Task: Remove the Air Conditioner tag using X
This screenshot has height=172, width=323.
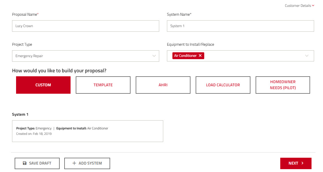Action: tap(200, 56)
